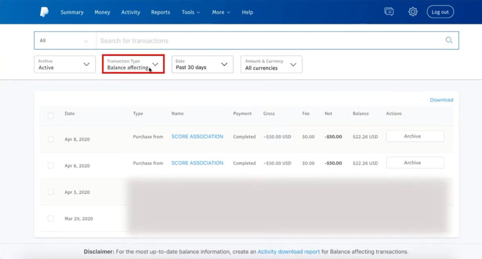Click the magnifying glass search icon
The width and height of the screenshot is (482, 259).
pos(449,40)
